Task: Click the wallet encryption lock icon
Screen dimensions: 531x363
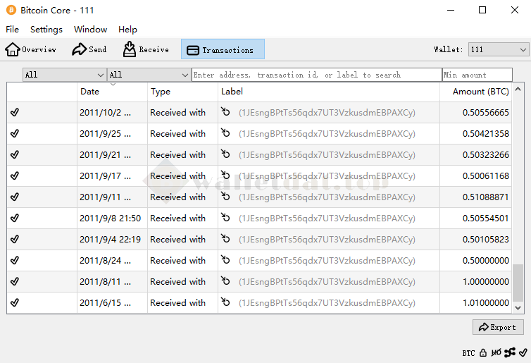Action: pyautogui.click(x=483, y=352)
